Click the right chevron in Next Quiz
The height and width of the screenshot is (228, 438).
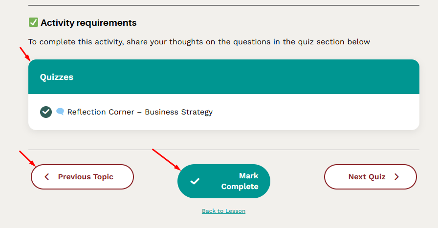point(396,177)
